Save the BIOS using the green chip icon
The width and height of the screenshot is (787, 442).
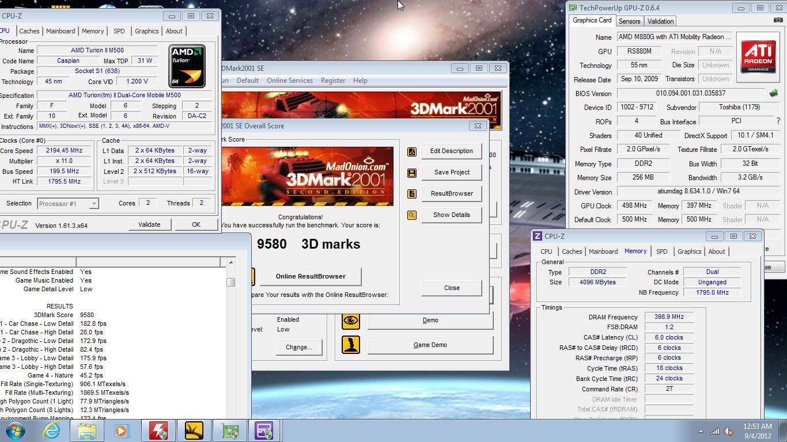(773, 93)
